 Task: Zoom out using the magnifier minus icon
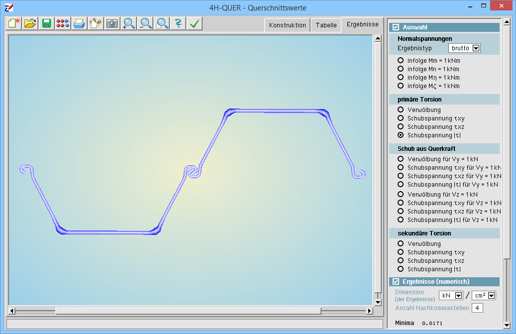click(x=145, y=23)
